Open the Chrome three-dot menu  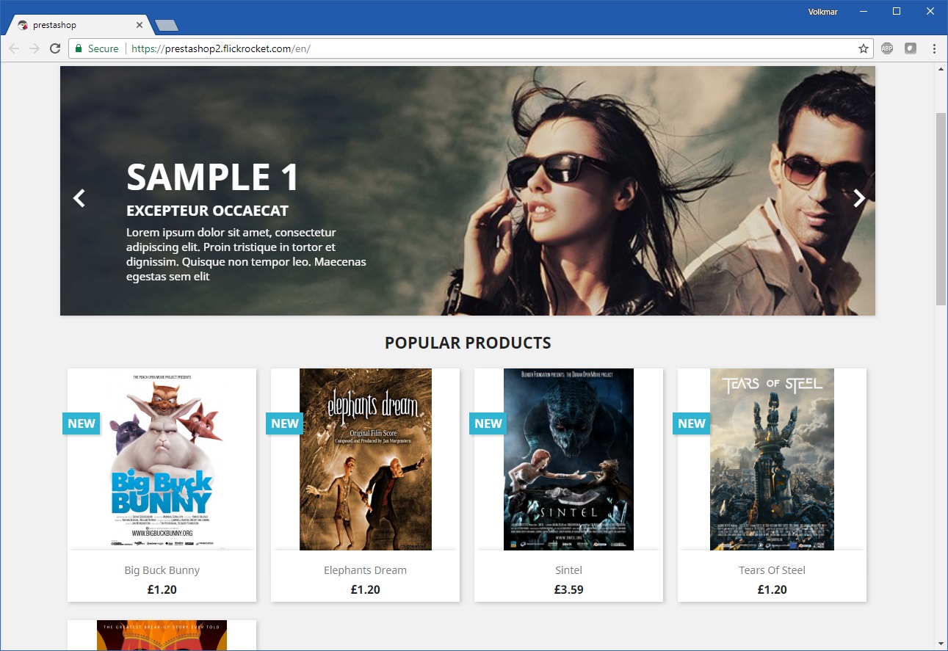934,48
